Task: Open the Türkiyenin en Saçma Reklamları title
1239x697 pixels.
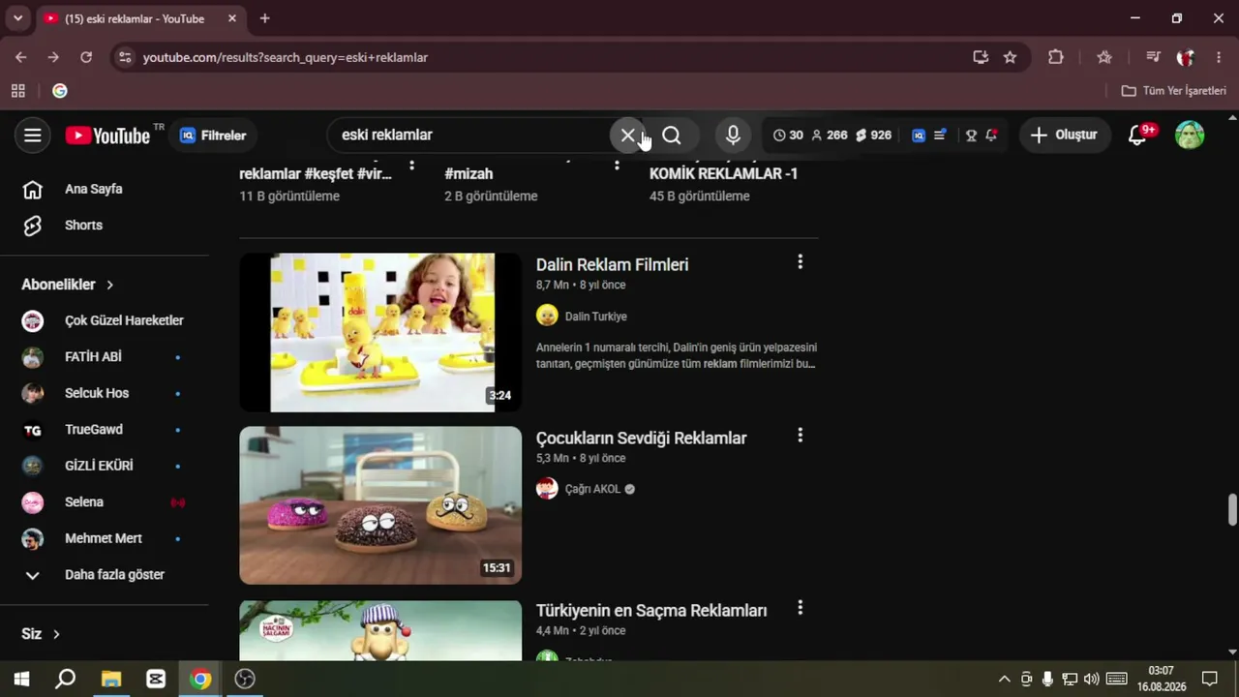Action: point(651,610)
